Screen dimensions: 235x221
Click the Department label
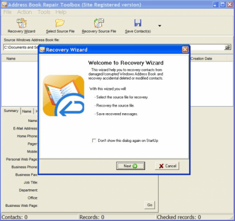click(28, 190)
